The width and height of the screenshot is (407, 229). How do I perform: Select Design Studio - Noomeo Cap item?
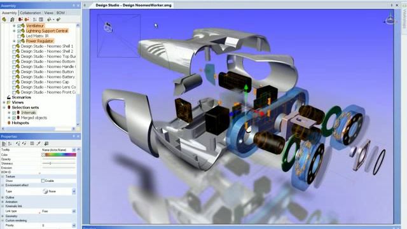(45, 82)
